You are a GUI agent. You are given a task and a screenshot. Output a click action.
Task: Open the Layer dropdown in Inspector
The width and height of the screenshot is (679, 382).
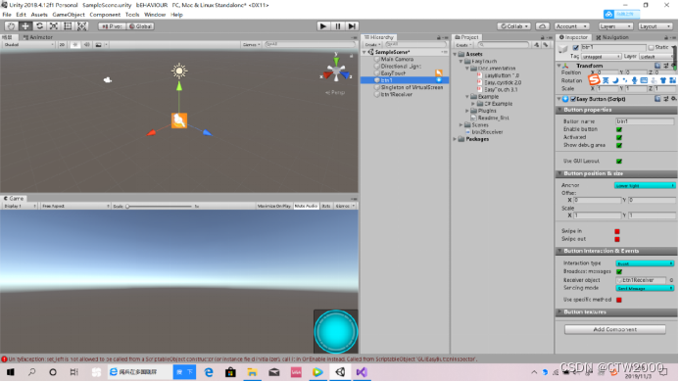tap(656, 56)
